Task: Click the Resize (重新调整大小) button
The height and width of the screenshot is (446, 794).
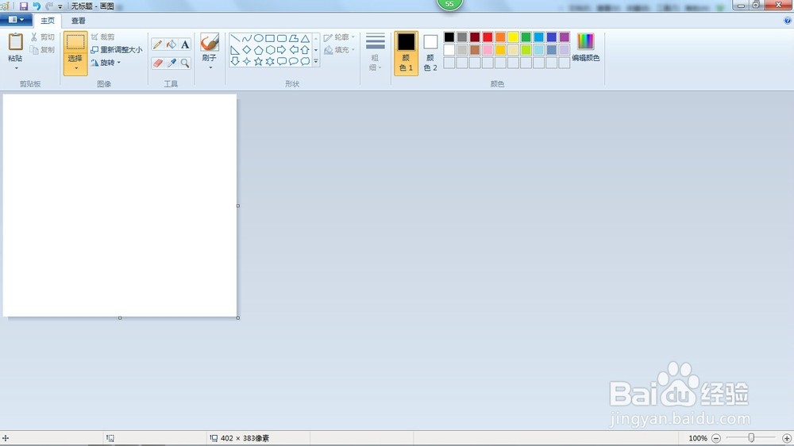Action: click(117, 50)
